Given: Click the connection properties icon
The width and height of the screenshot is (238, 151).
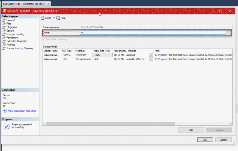Looking at the screenshot, I should [x=5, y=111].
